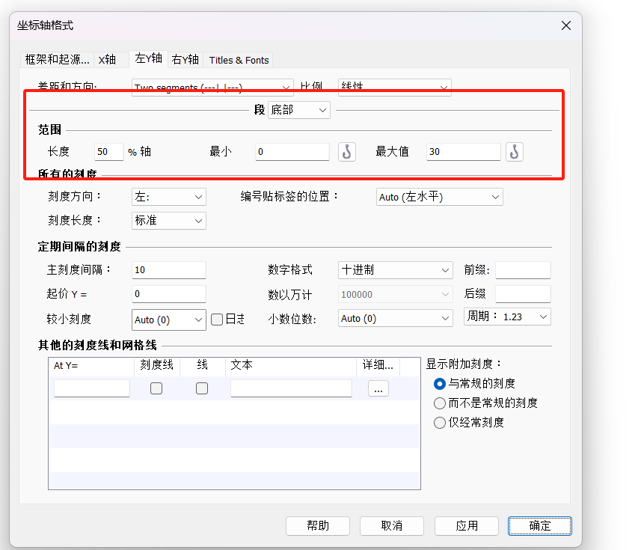Switch to the X轴 tab
Image resolution: width=644 pixels, height=550 pixels.
coord(107,60)
